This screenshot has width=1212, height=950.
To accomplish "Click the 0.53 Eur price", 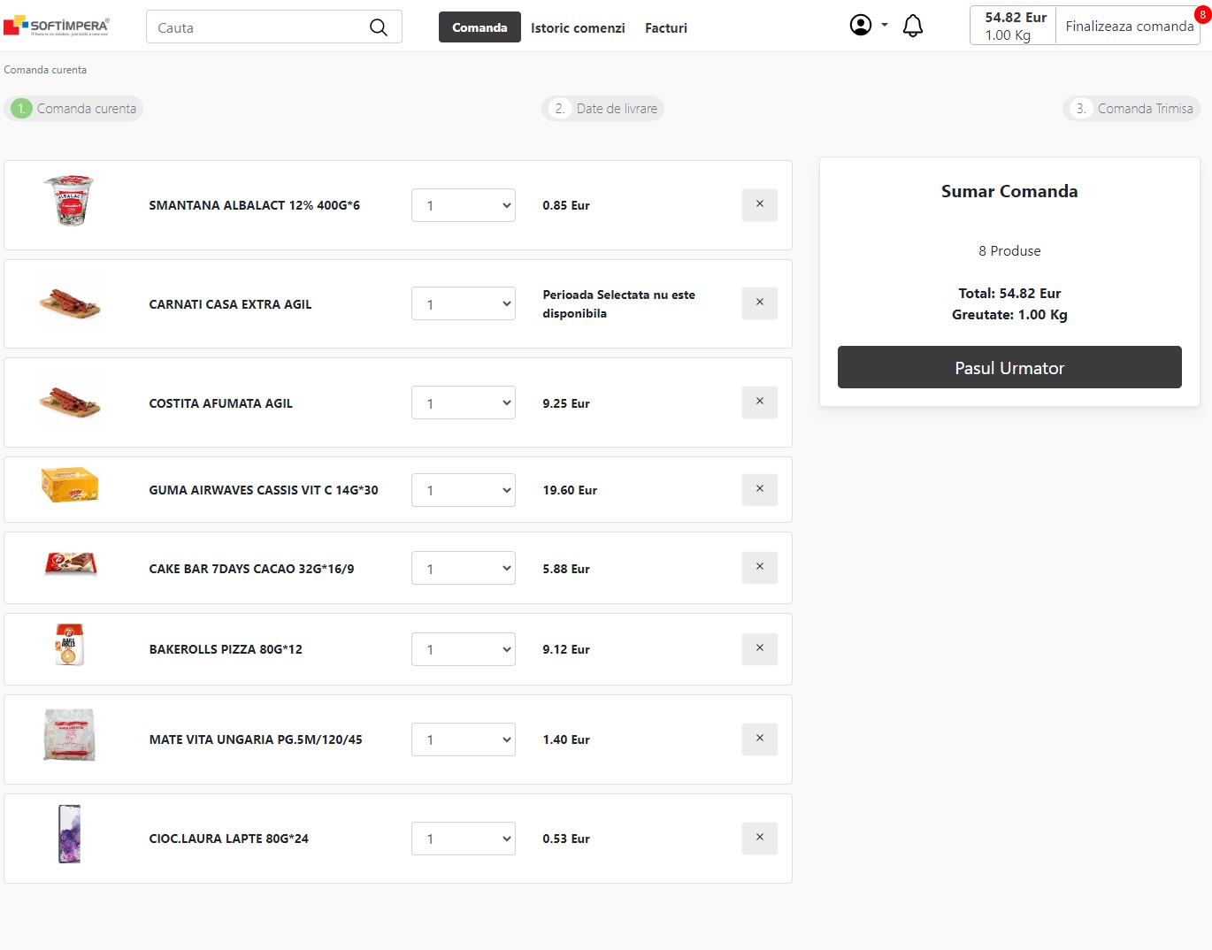I will [566, 839].
